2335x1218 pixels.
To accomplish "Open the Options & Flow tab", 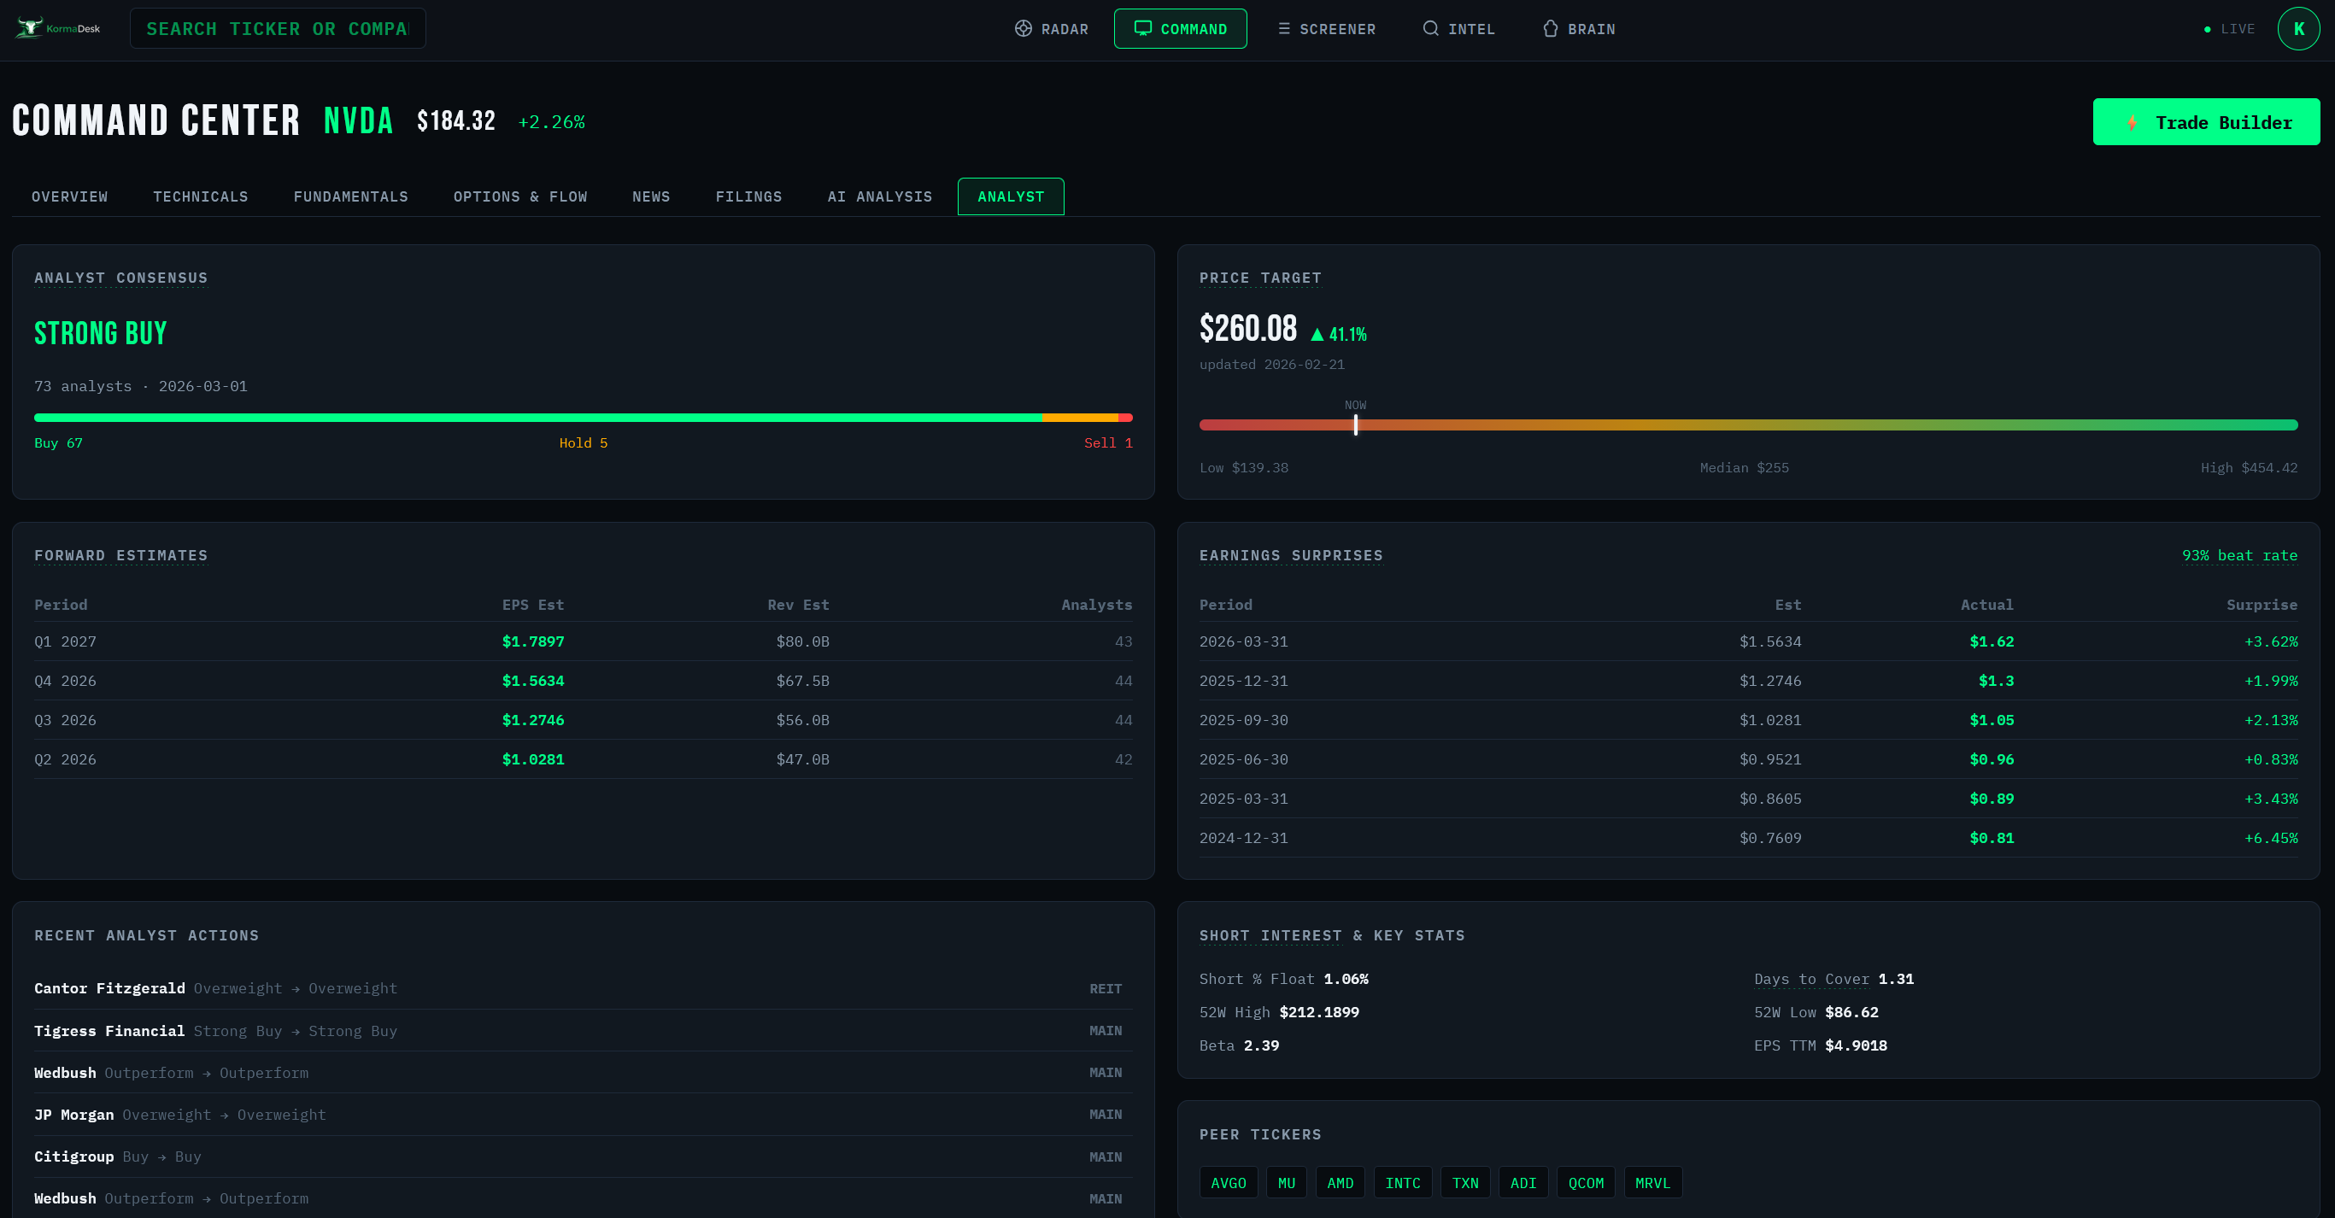I will pyautogui.click(x=520, y=196).
